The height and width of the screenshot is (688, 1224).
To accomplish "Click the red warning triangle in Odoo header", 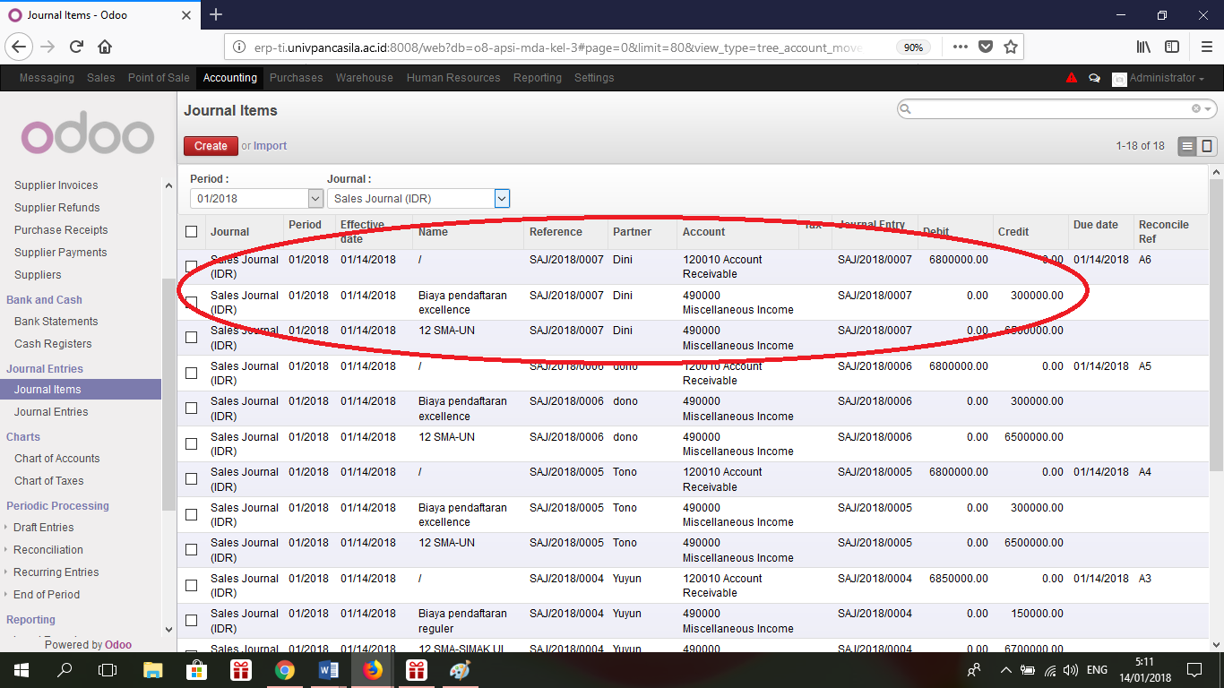I will coord(1072,78).
